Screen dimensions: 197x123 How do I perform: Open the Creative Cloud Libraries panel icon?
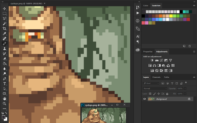pos(138,50)
